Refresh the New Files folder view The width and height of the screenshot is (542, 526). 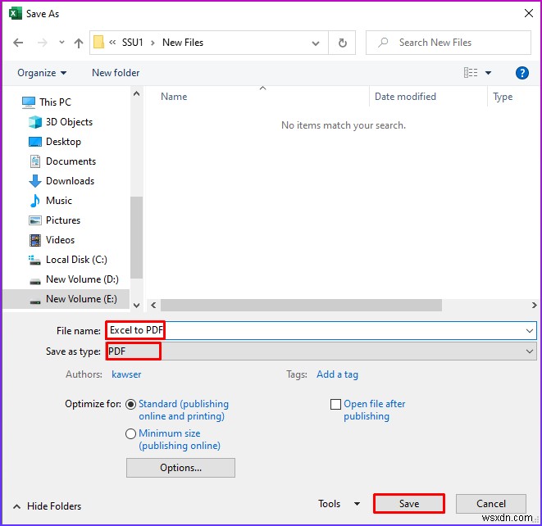point(342,43)
